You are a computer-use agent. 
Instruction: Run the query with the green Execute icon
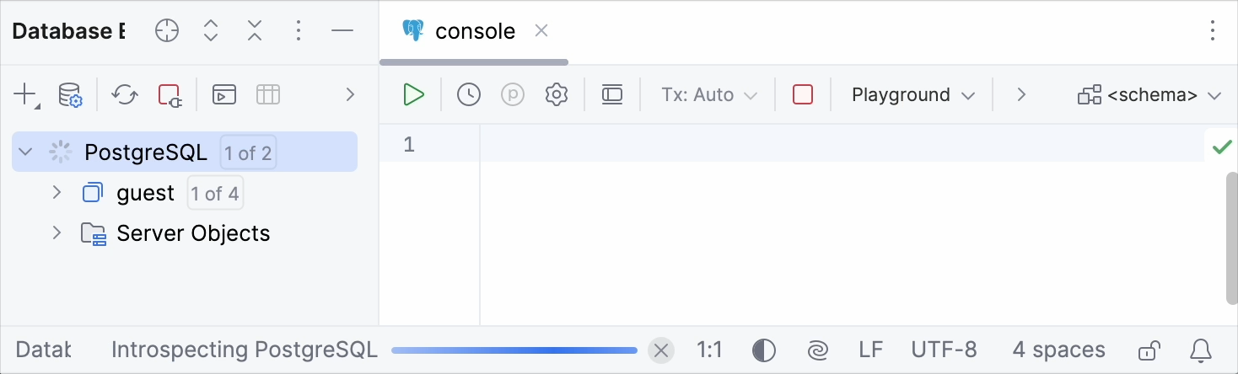(413, 94)
